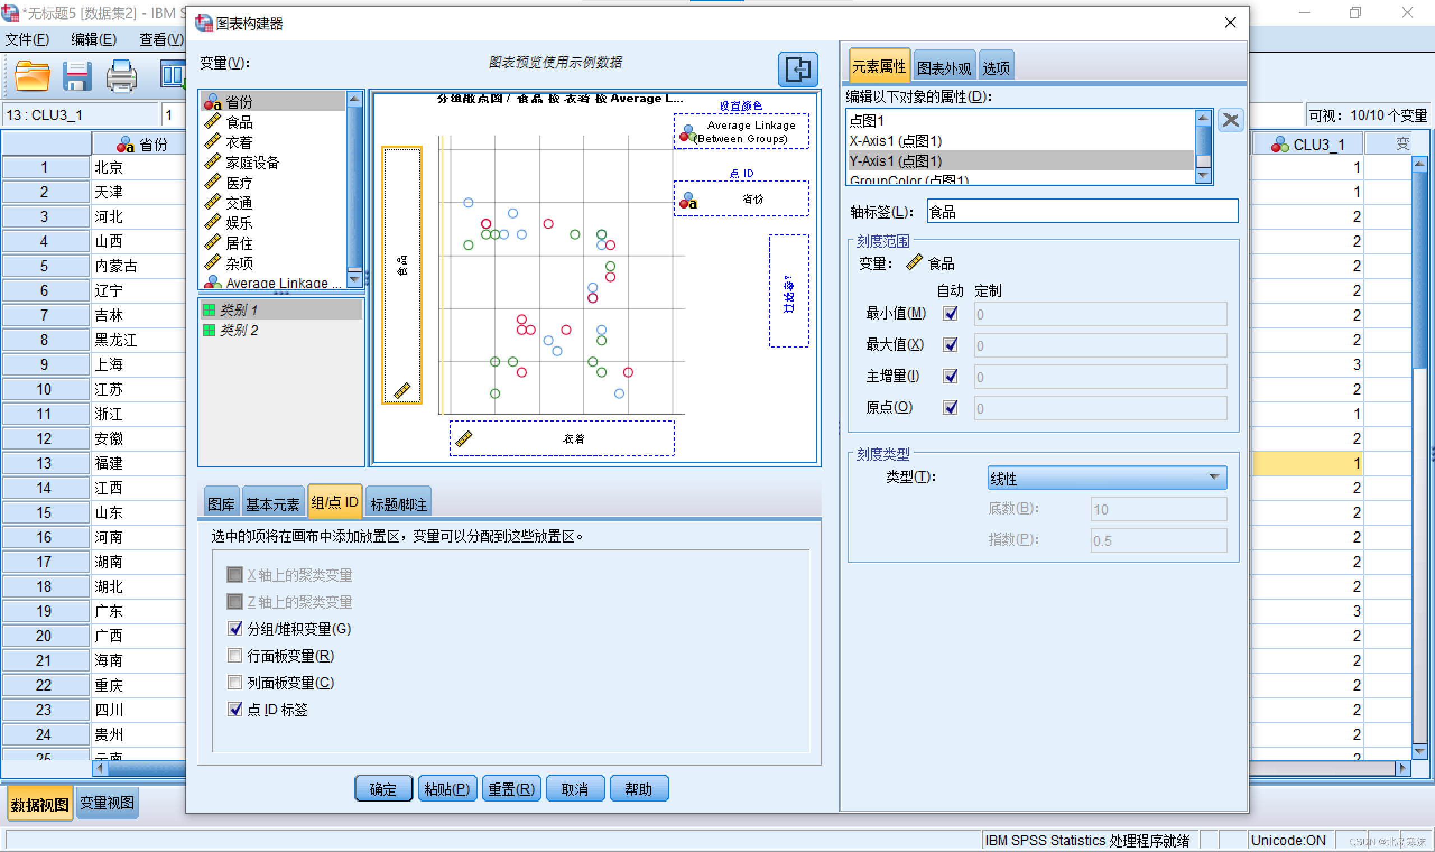The image size is (1435, 852).
Task: Uncheck automatic 最小值 checkbox
Action: tap(950, 313)
